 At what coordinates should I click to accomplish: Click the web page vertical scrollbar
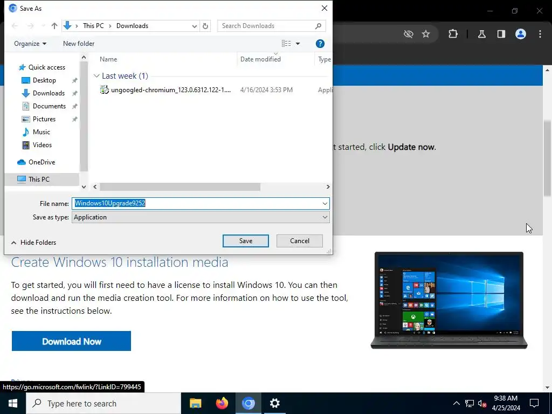(547, 158)
